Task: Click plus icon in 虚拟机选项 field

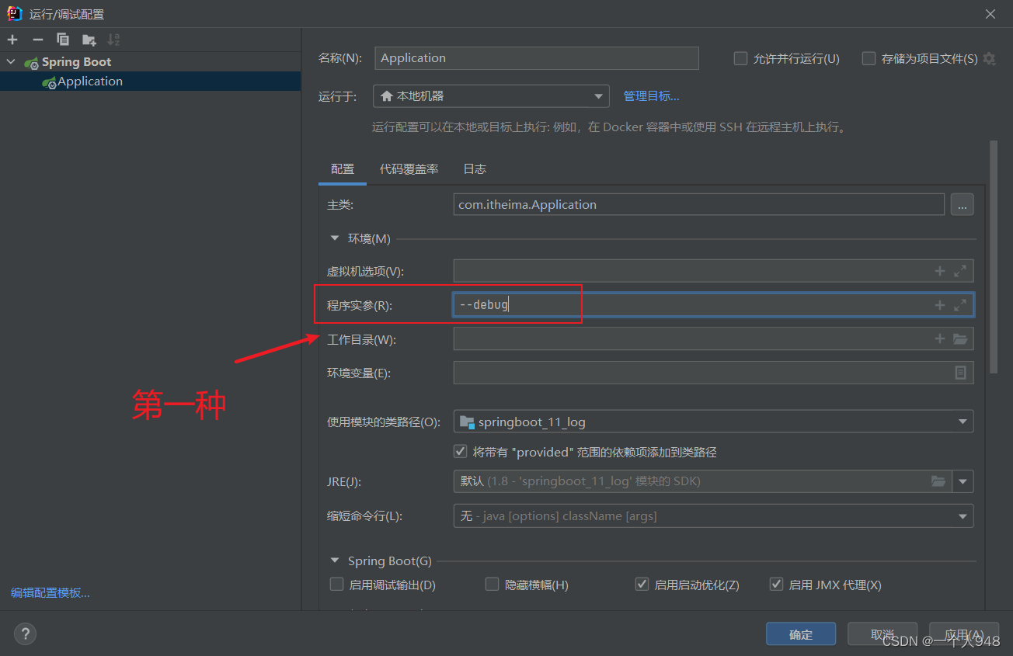Action: (x=940, y=271)
